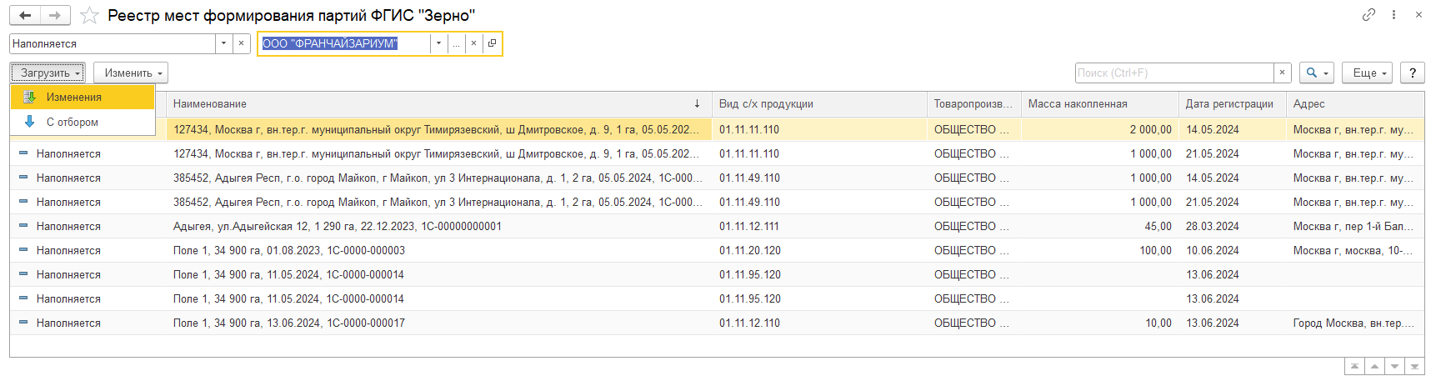Click the forward navigation arrow
This screenshot has width=1441, height=381.
click(55, 15)
